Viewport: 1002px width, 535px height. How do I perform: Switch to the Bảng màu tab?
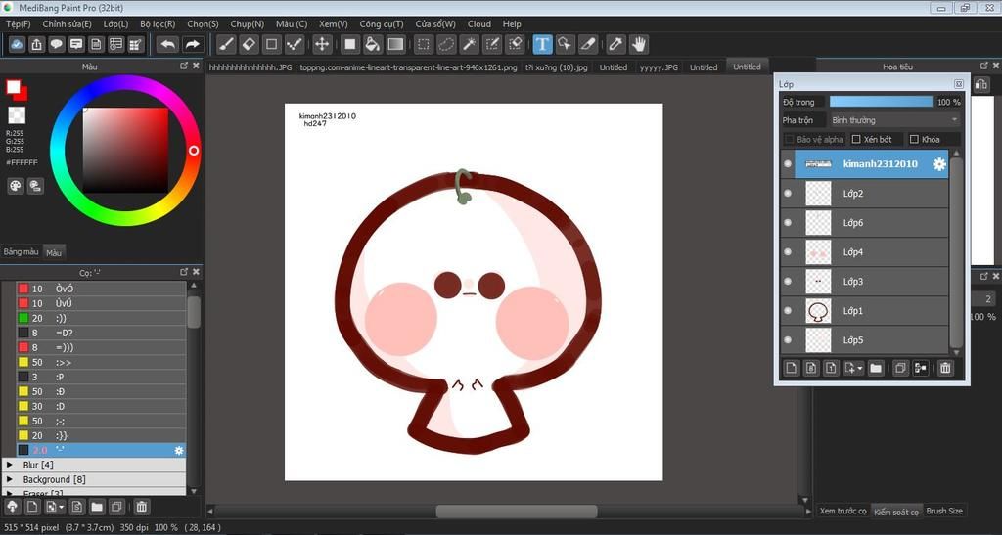pos(22,252)
